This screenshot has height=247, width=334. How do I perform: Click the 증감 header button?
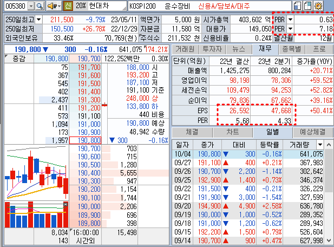click(x=19, y=58)
